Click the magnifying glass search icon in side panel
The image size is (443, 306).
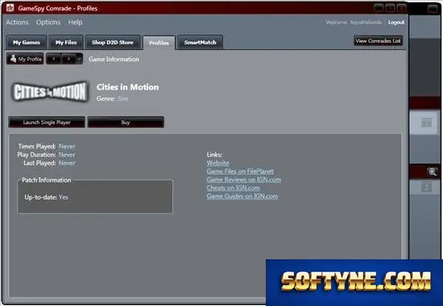tap(432, 172)
